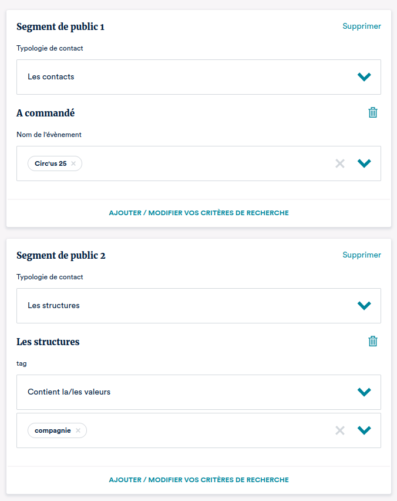Open the 'Contient la/les valeurs' dropdown
Viewport: 397px width, 501px height.
[364, 392]
